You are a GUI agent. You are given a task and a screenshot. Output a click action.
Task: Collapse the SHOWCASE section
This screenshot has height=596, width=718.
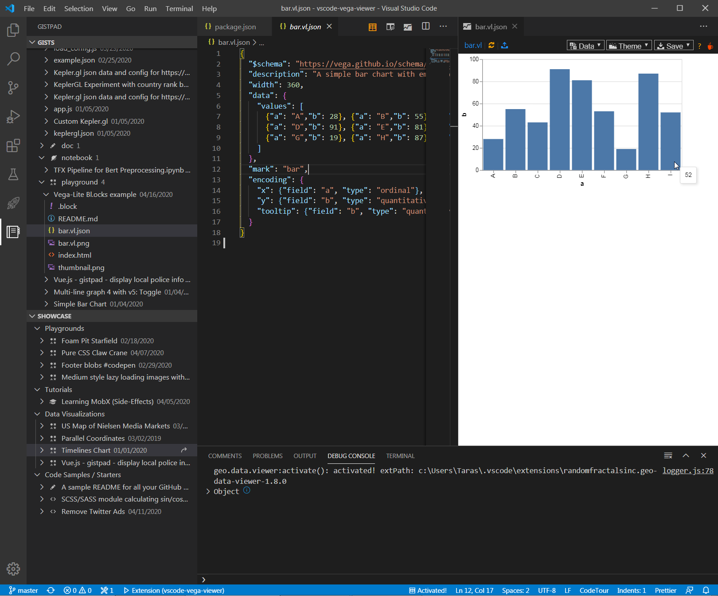[112, 316]
